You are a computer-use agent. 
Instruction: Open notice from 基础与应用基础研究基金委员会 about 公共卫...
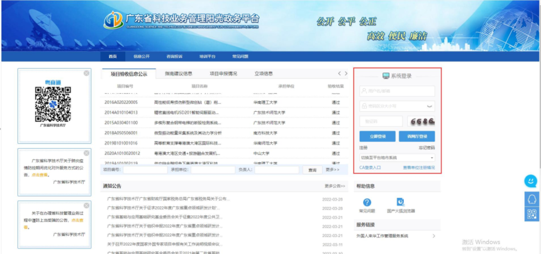point(165,217)
